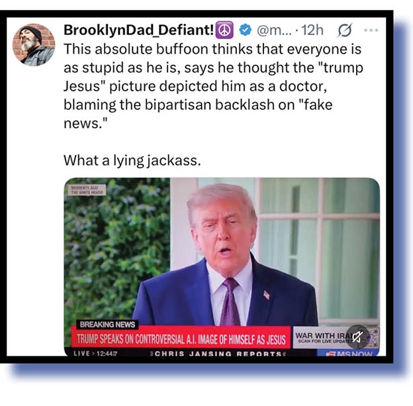Click the line 'What a lying jackass.'
The height and width of the screenshot is (406, 413).
[132, 160]
